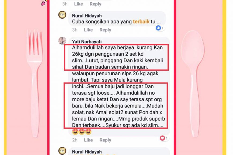The image size is (233, 155).
Task: Click the blue thumbs-up reaction icon
Action: [158, 28]
